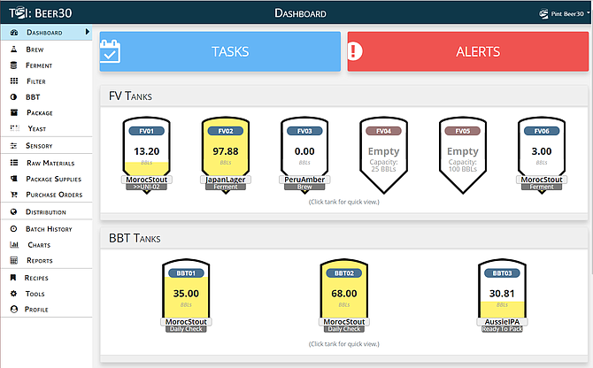Click the Brew flask icon in sidebar

pos(13,50)
